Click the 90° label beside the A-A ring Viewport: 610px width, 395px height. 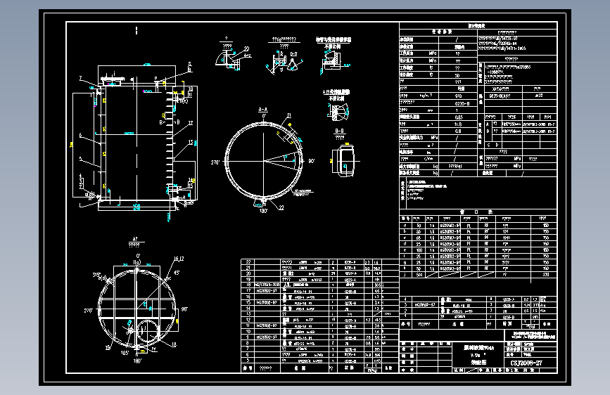[311, 161]
